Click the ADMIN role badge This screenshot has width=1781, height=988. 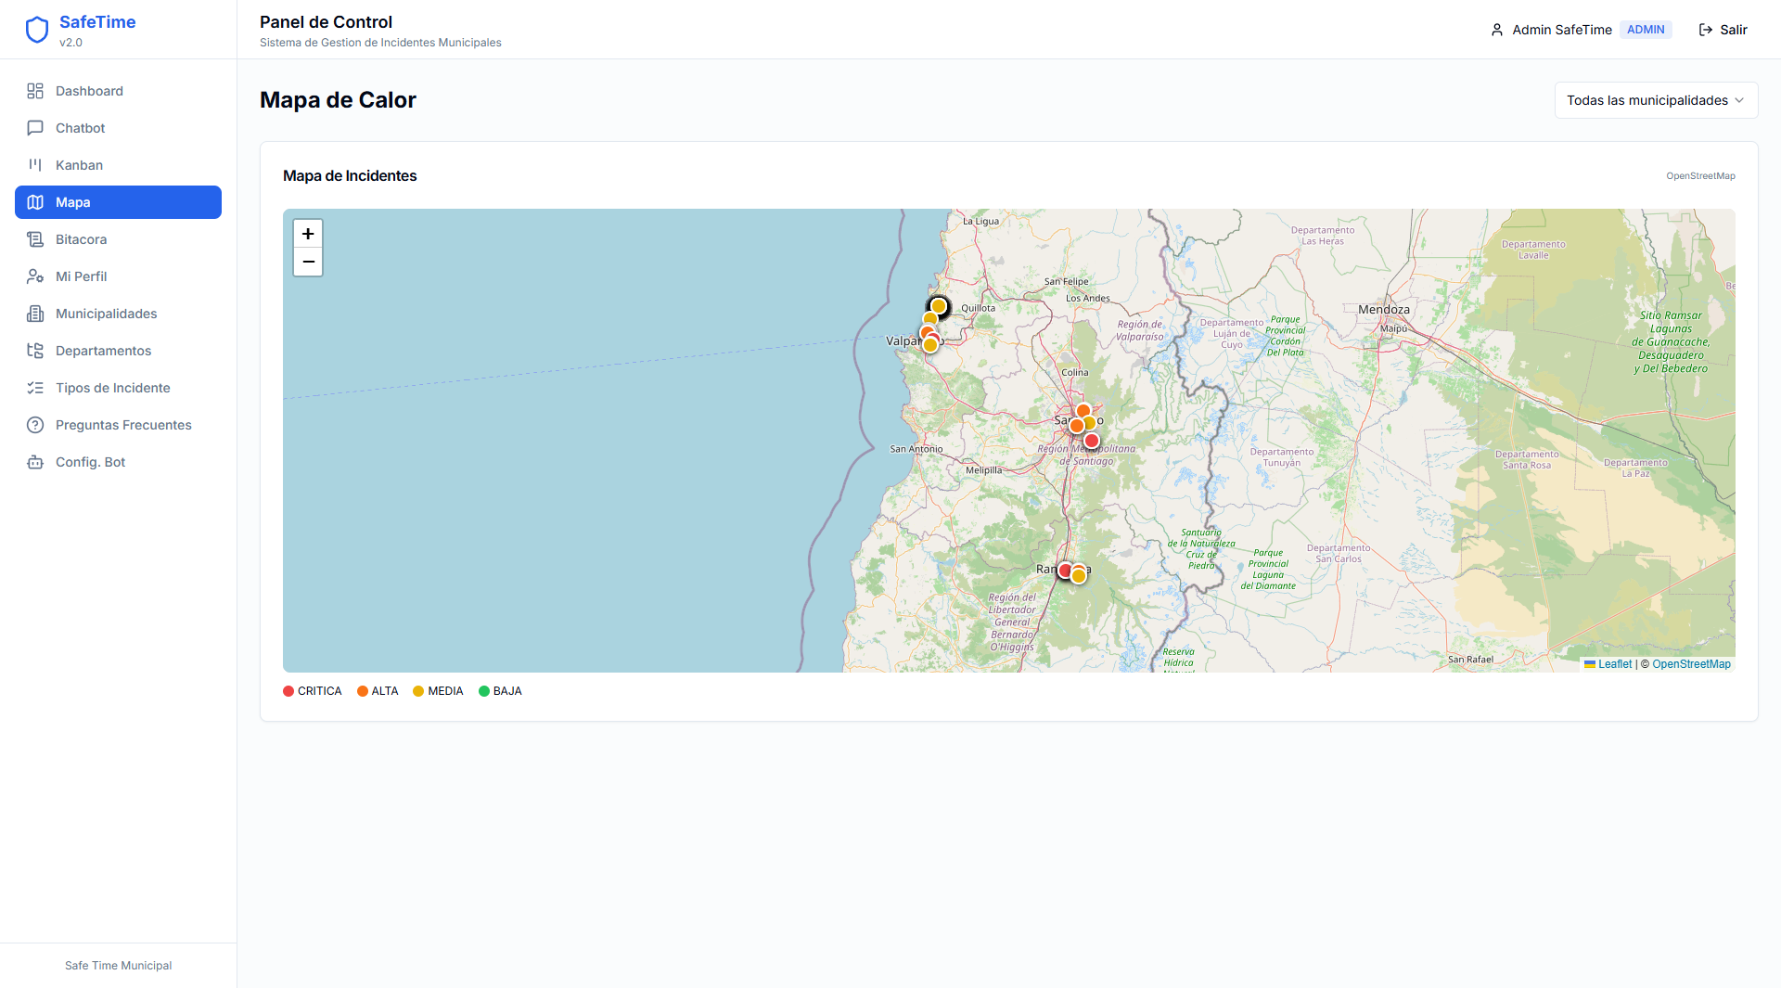pyautogui.click(x=1646, y=30)
